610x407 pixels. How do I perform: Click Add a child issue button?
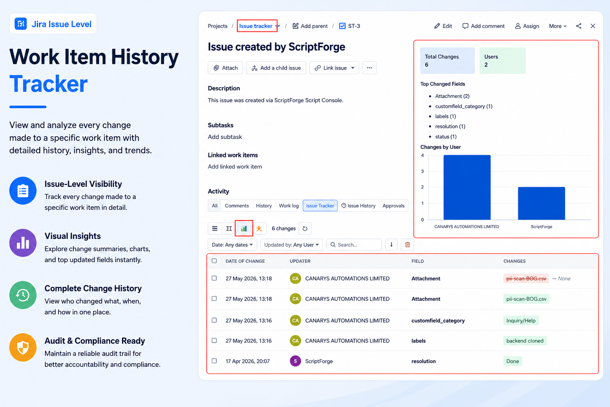point(276,68)
